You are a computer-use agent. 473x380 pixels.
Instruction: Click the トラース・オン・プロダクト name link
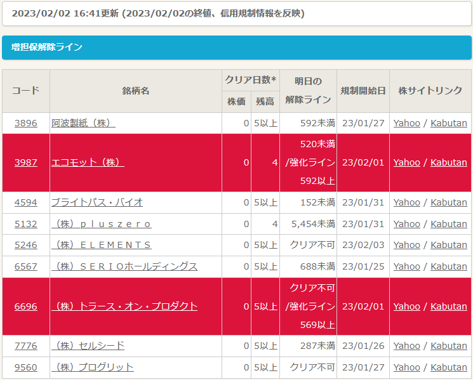click(124, 306)
